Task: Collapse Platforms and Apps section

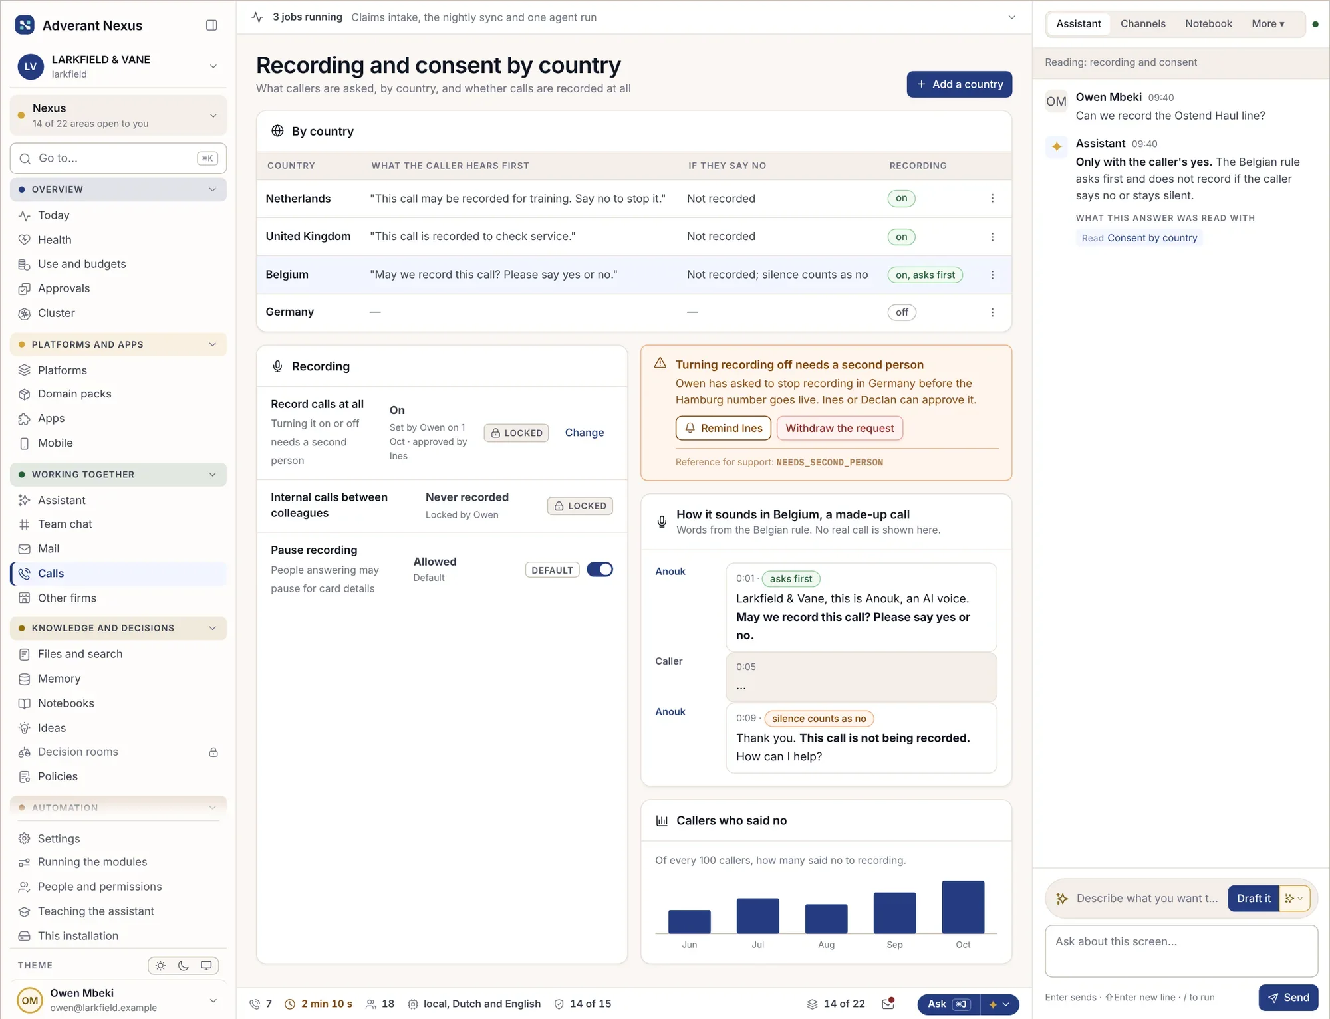Action: point(118,344)
